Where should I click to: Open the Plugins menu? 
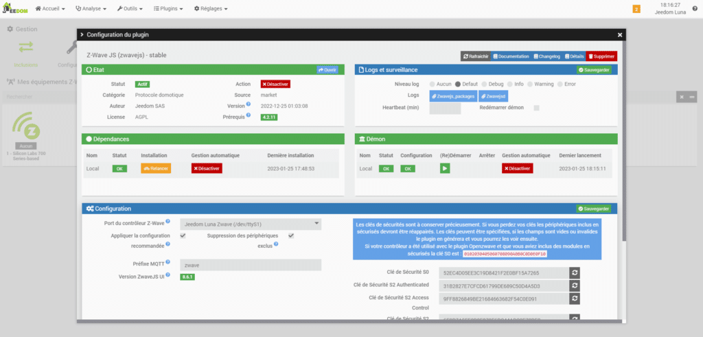coord(168,8)
